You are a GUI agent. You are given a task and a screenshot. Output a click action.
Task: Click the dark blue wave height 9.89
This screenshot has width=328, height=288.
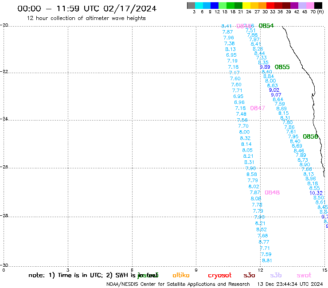[265, 67]
